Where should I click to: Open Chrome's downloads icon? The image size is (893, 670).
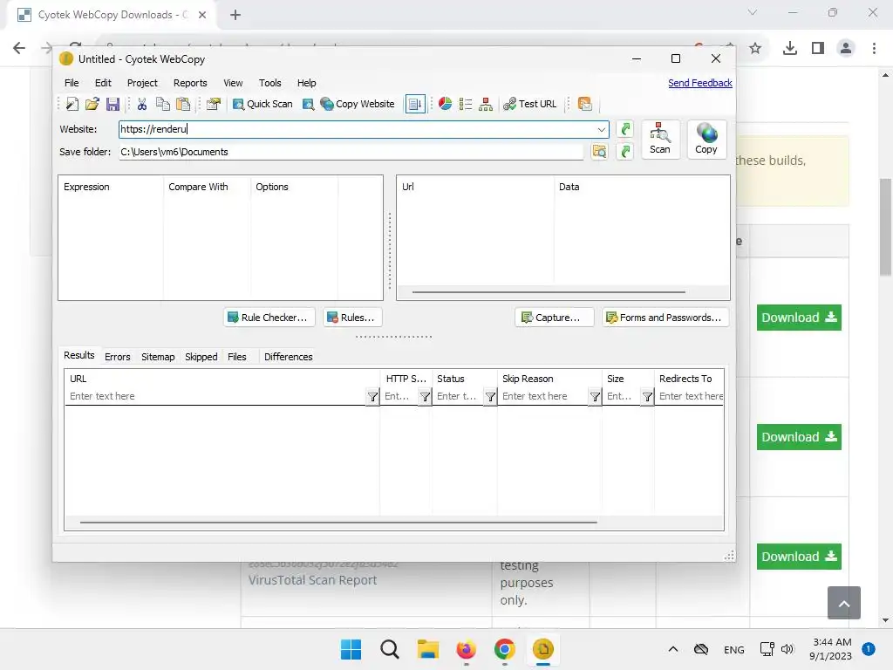point(790,49)
